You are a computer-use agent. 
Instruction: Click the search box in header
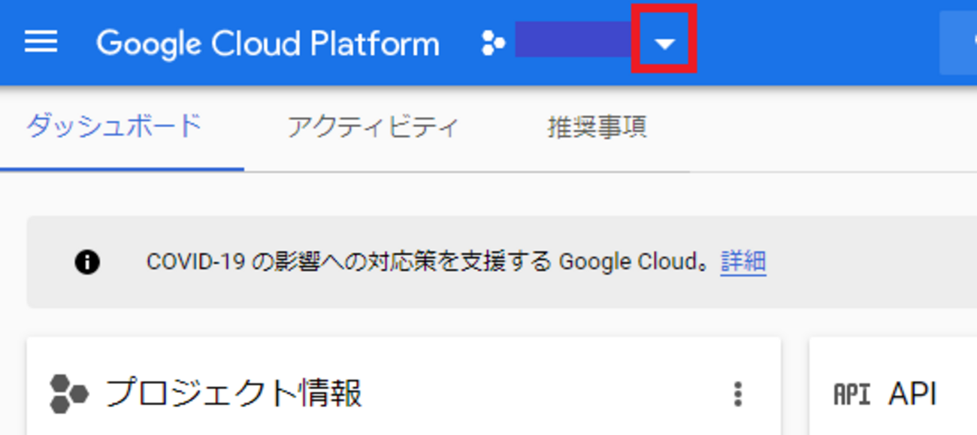958,44
